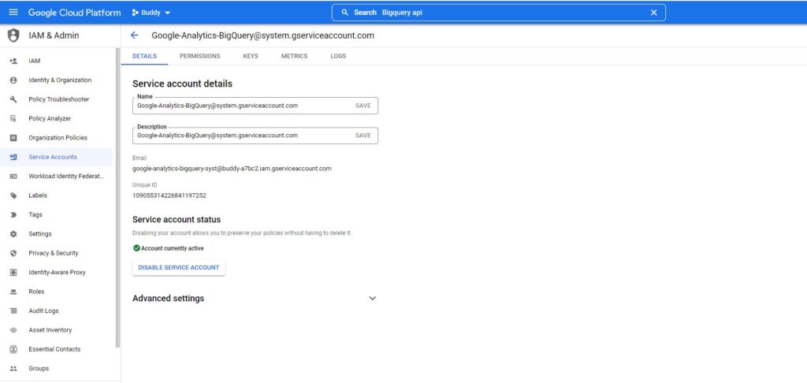Click the Identity & Organization icon
This screenshot has width=807, height=383.
pos(14,80)
